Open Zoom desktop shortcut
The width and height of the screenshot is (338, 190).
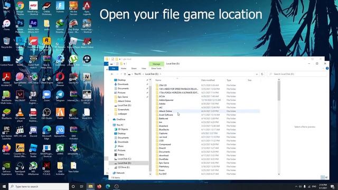tap(47, 96)
